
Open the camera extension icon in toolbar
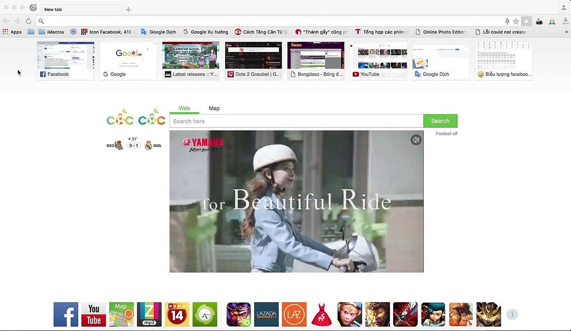(539, 21)
